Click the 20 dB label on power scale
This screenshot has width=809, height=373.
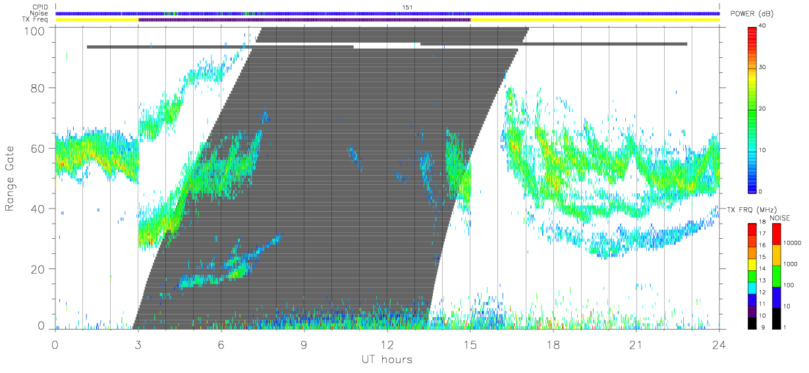[764, 109]
